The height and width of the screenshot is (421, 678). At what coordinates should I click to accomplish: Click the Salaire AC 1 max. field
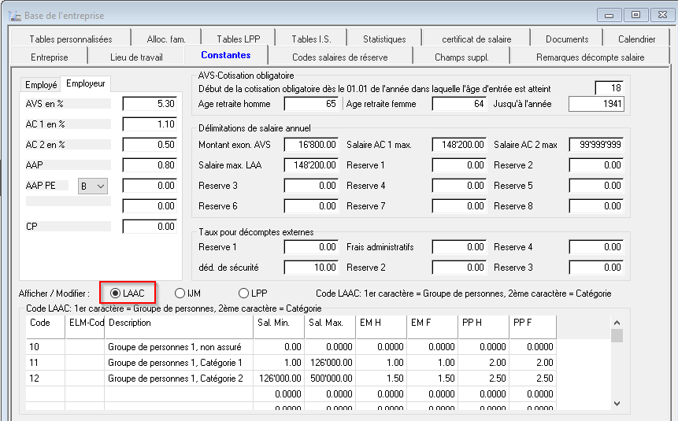click(459, 145)
